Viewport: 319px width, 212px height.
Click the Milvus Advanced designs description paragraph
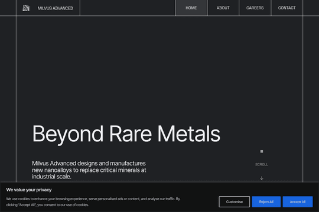[89, 170]
